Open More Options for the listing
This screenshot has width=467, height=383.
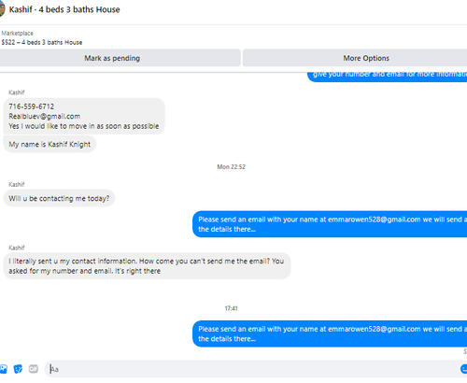point(355,58)
